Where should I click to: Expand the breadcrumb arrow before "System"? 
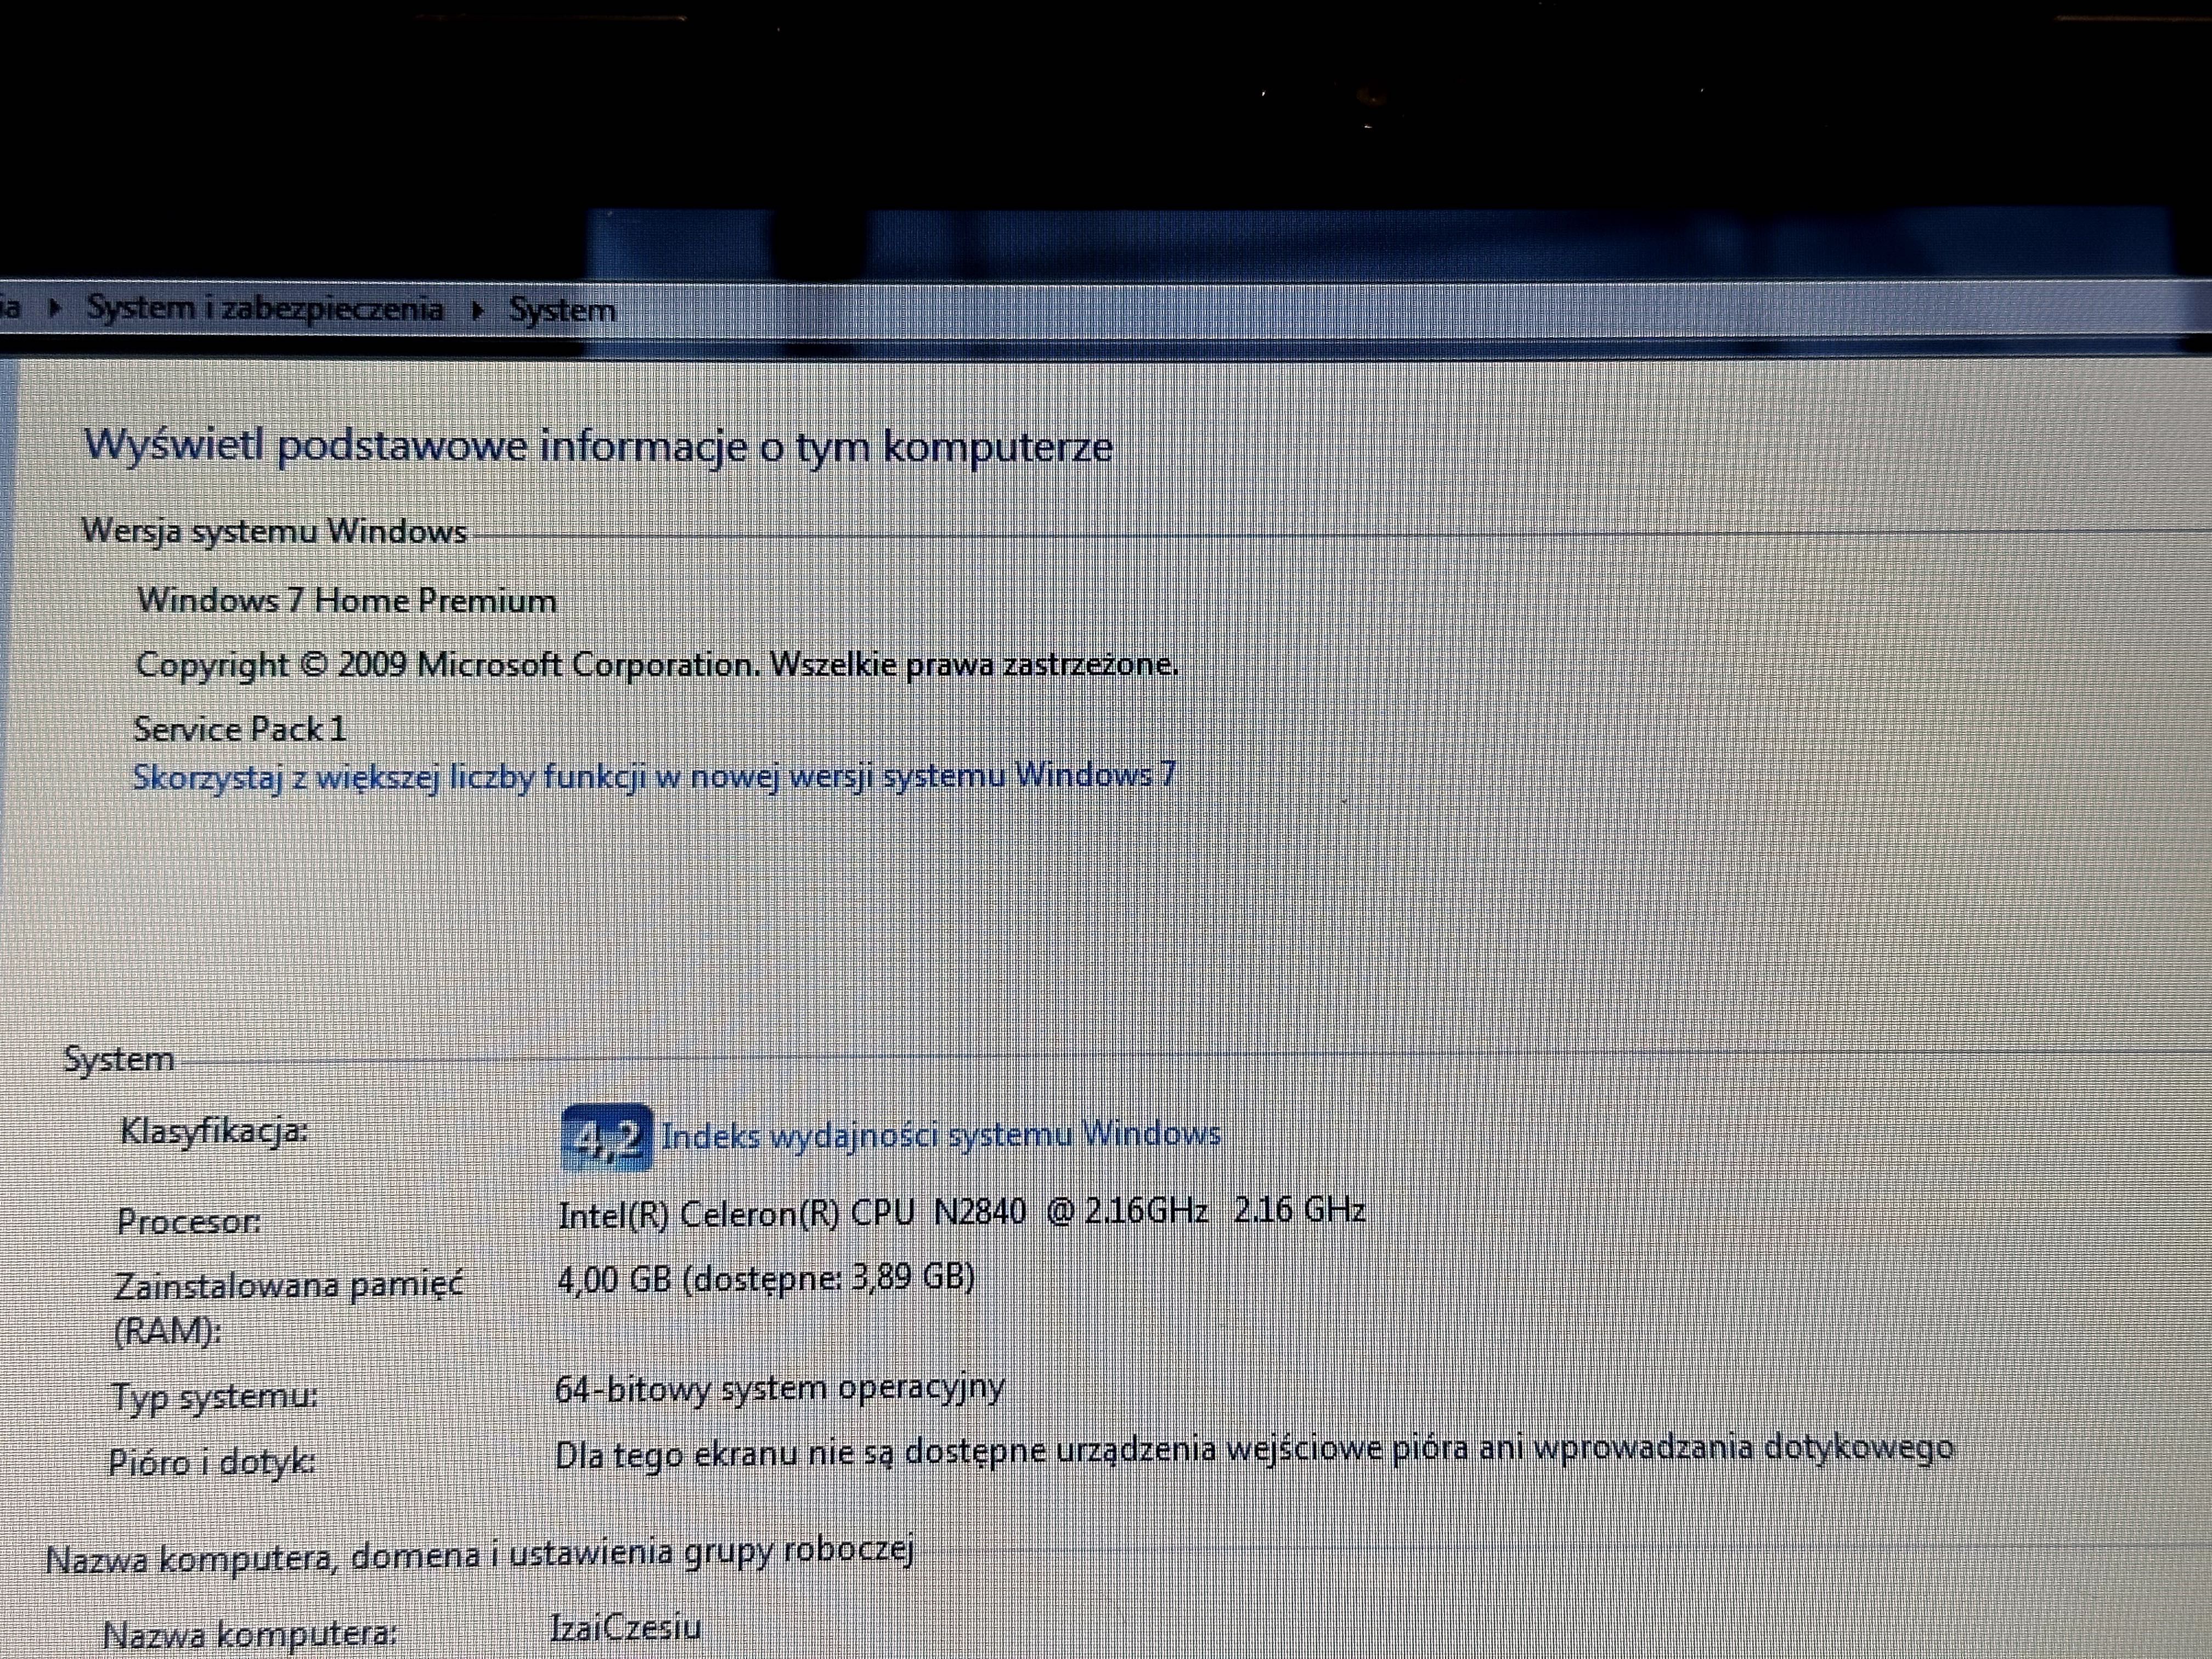478,310
